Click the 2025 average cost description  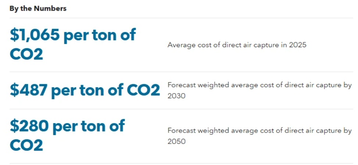[x=237, y=45]
